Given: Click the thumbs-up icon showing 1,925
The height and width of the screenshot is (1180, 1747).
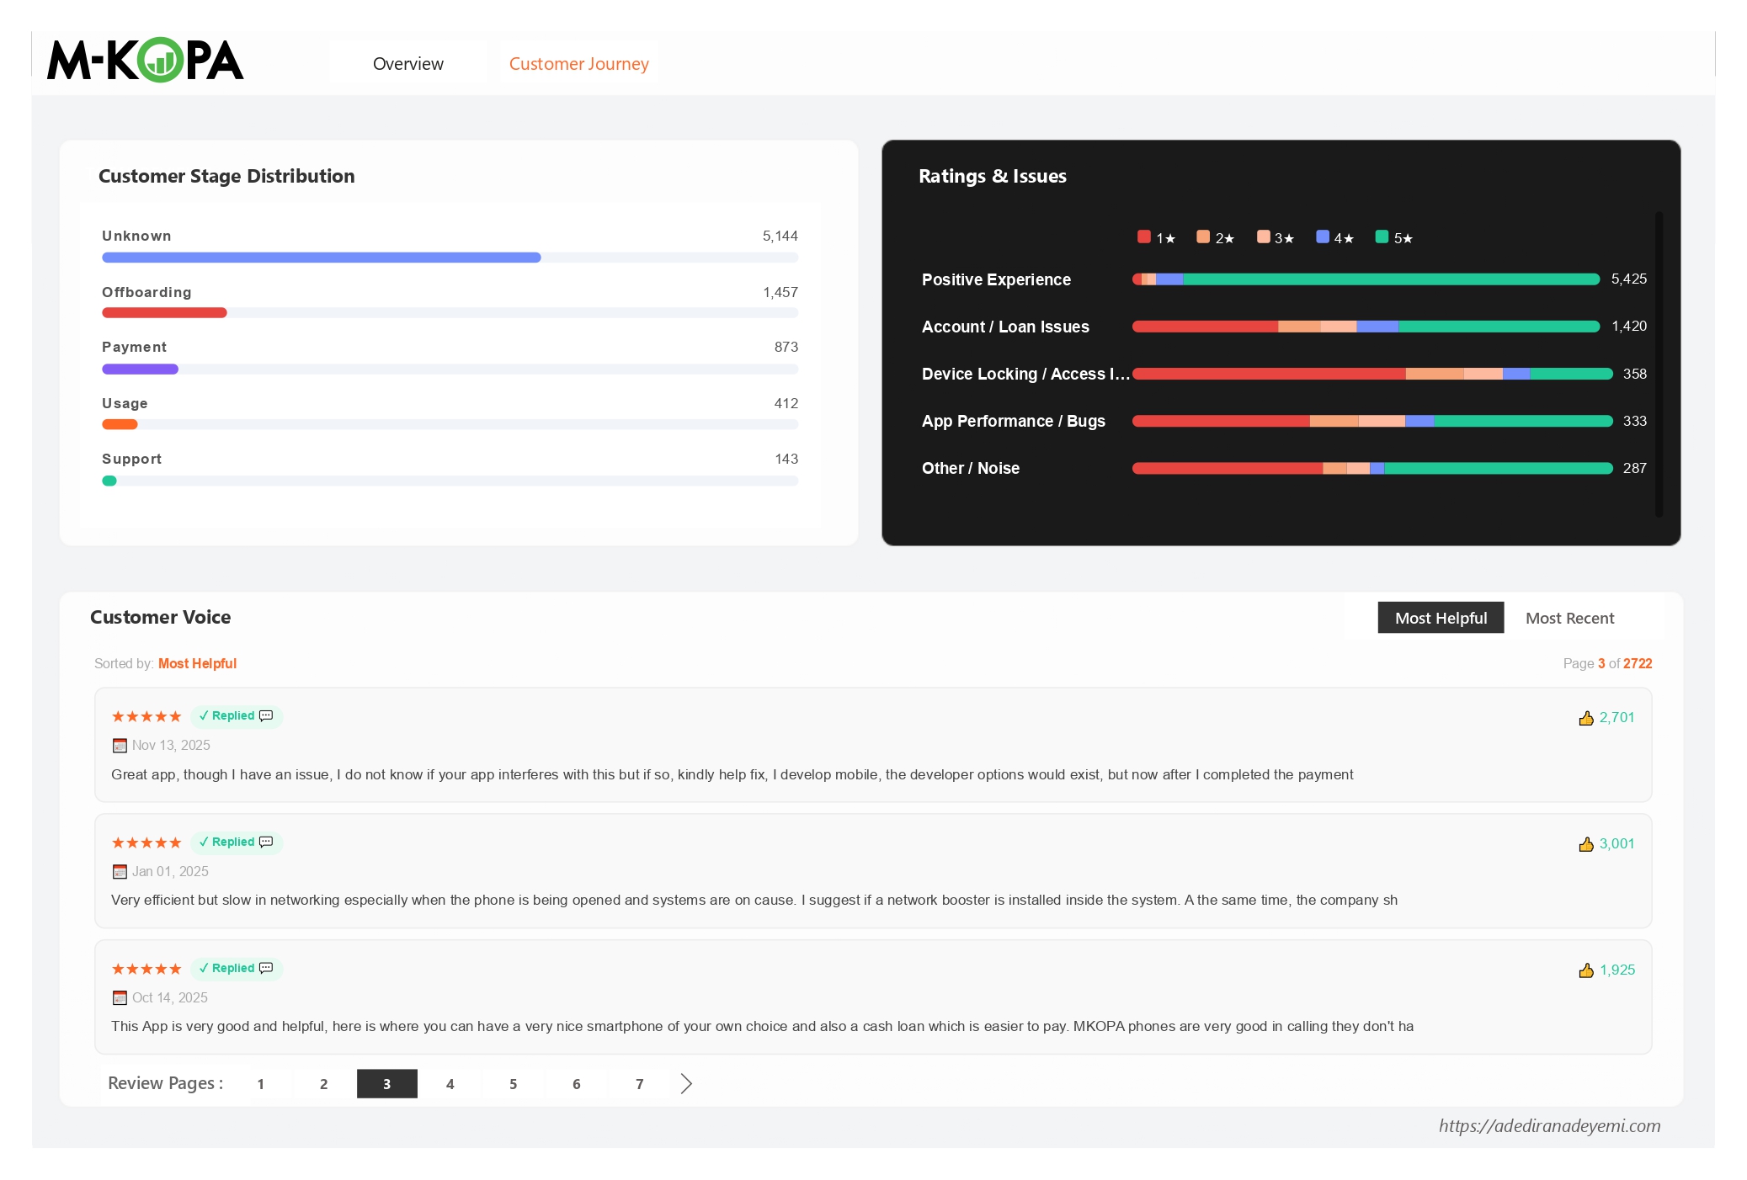Looking at the screenshot, I should point(1587,970).
